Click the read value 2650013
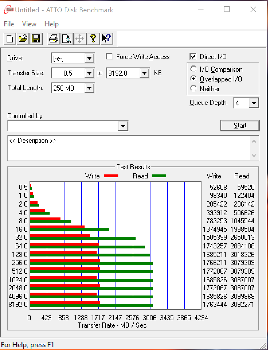The width and height of the screenshot is (268, 350). pos(242,237)
